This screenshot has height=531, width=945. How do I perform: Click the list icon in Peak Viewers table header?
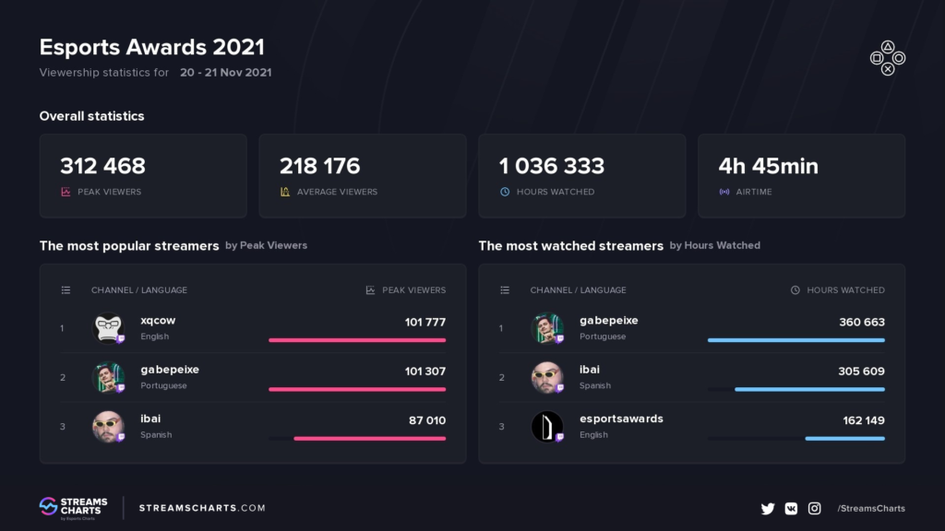pos(66,289)
